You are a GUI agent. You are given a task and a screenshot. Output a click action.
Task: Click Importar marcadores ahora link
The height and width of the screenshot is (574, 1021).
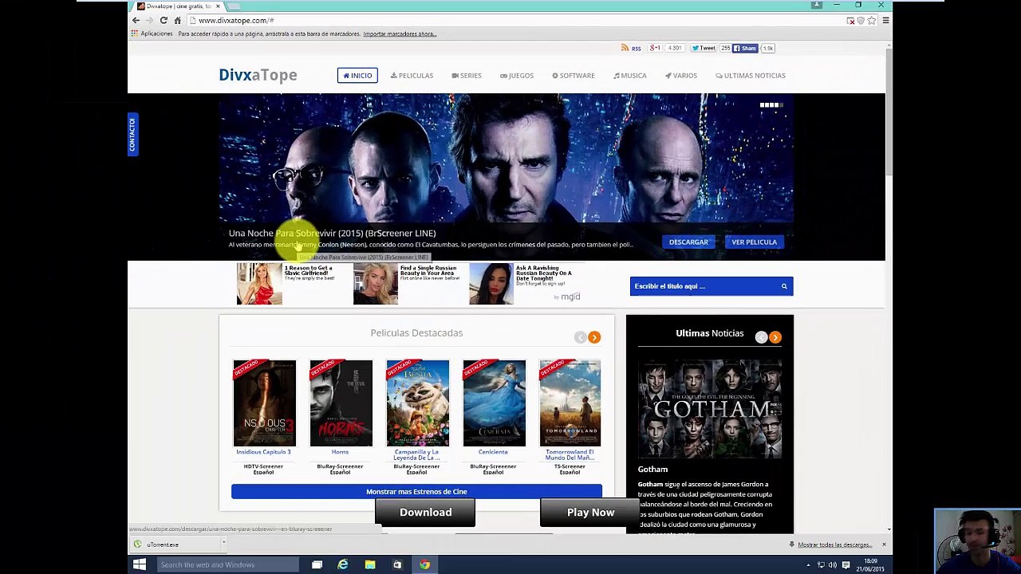point(400,33)
